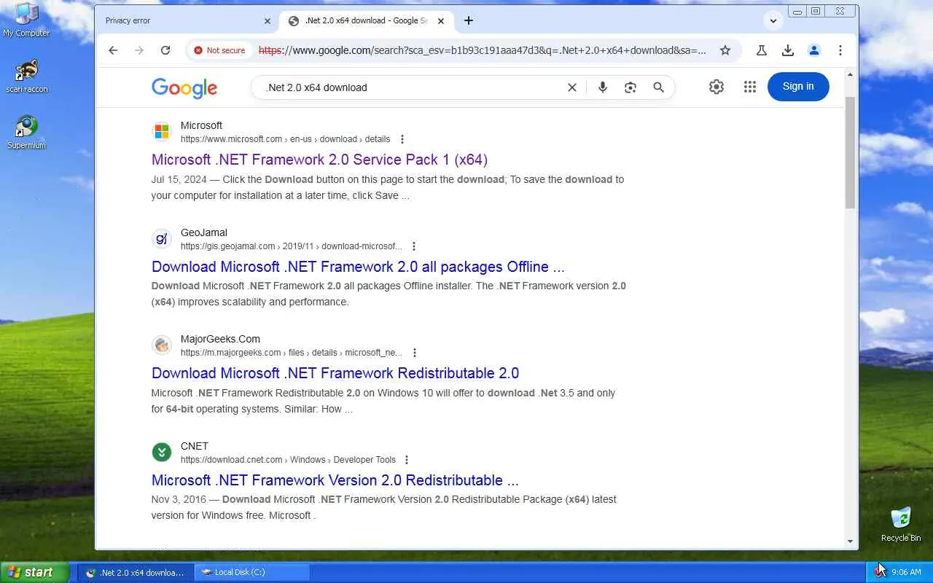
Task: Click the 'Microsoft' site name text
Action: [x=201, y=125]
